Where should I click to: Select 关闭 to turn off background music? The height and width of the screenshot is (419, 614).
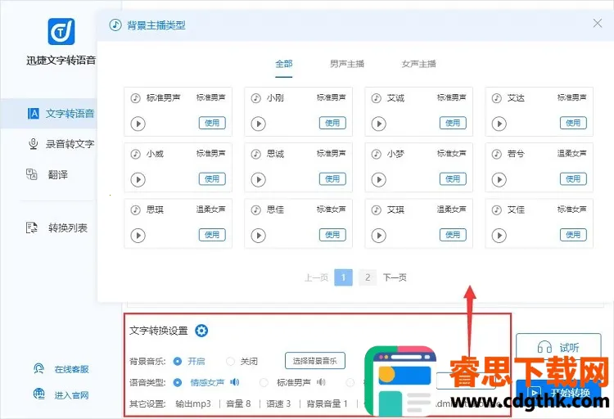coord(230,361)
